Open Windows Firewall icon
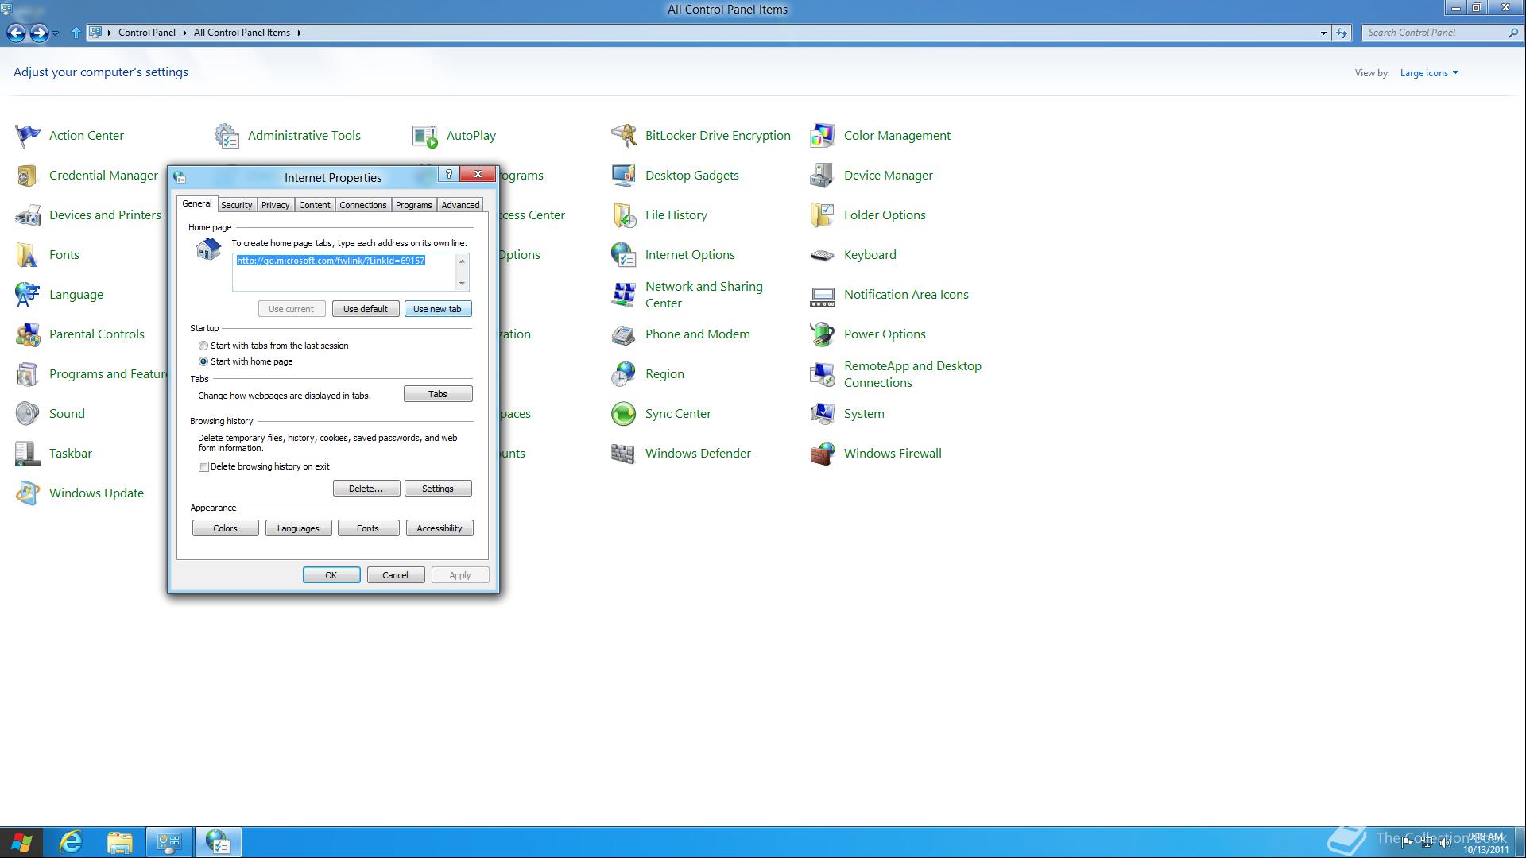The height and width of the screenshot is (858, 1526). [823, 454]
